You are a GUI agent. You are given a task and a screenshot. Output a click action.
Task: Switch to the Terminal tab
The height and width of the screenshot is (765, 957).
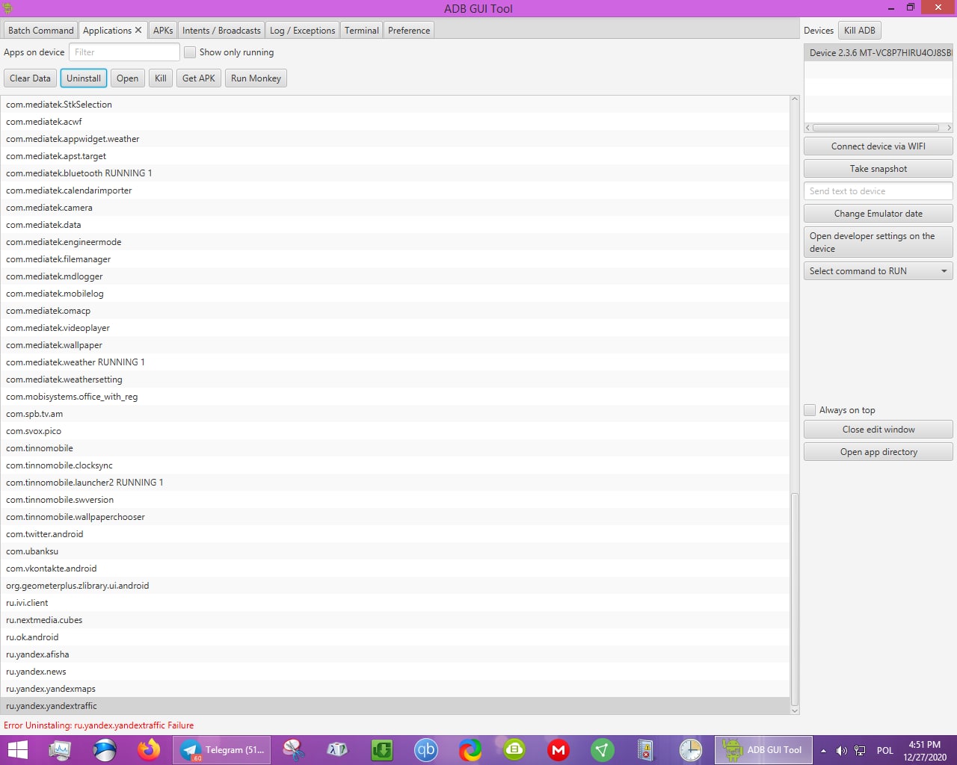pos(362,31)
